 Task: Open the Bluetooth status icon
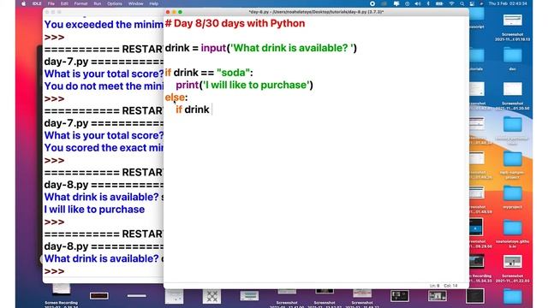428,3
